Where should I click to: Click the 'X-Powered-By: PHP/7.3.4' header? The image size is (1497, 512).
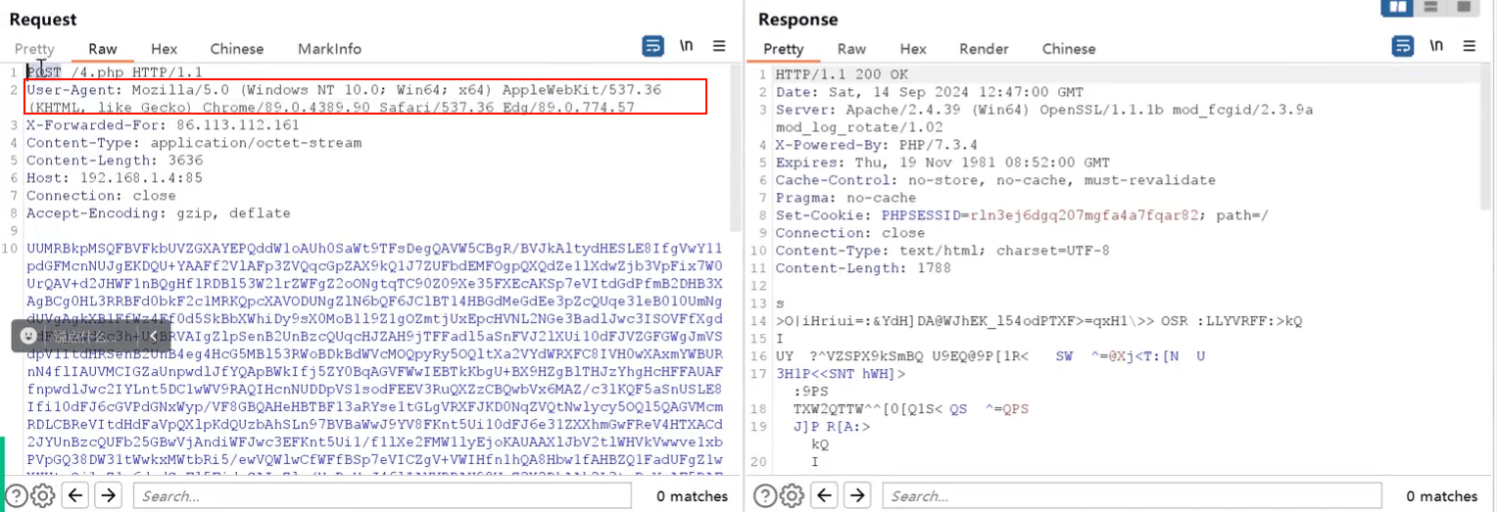coord(877,145)
